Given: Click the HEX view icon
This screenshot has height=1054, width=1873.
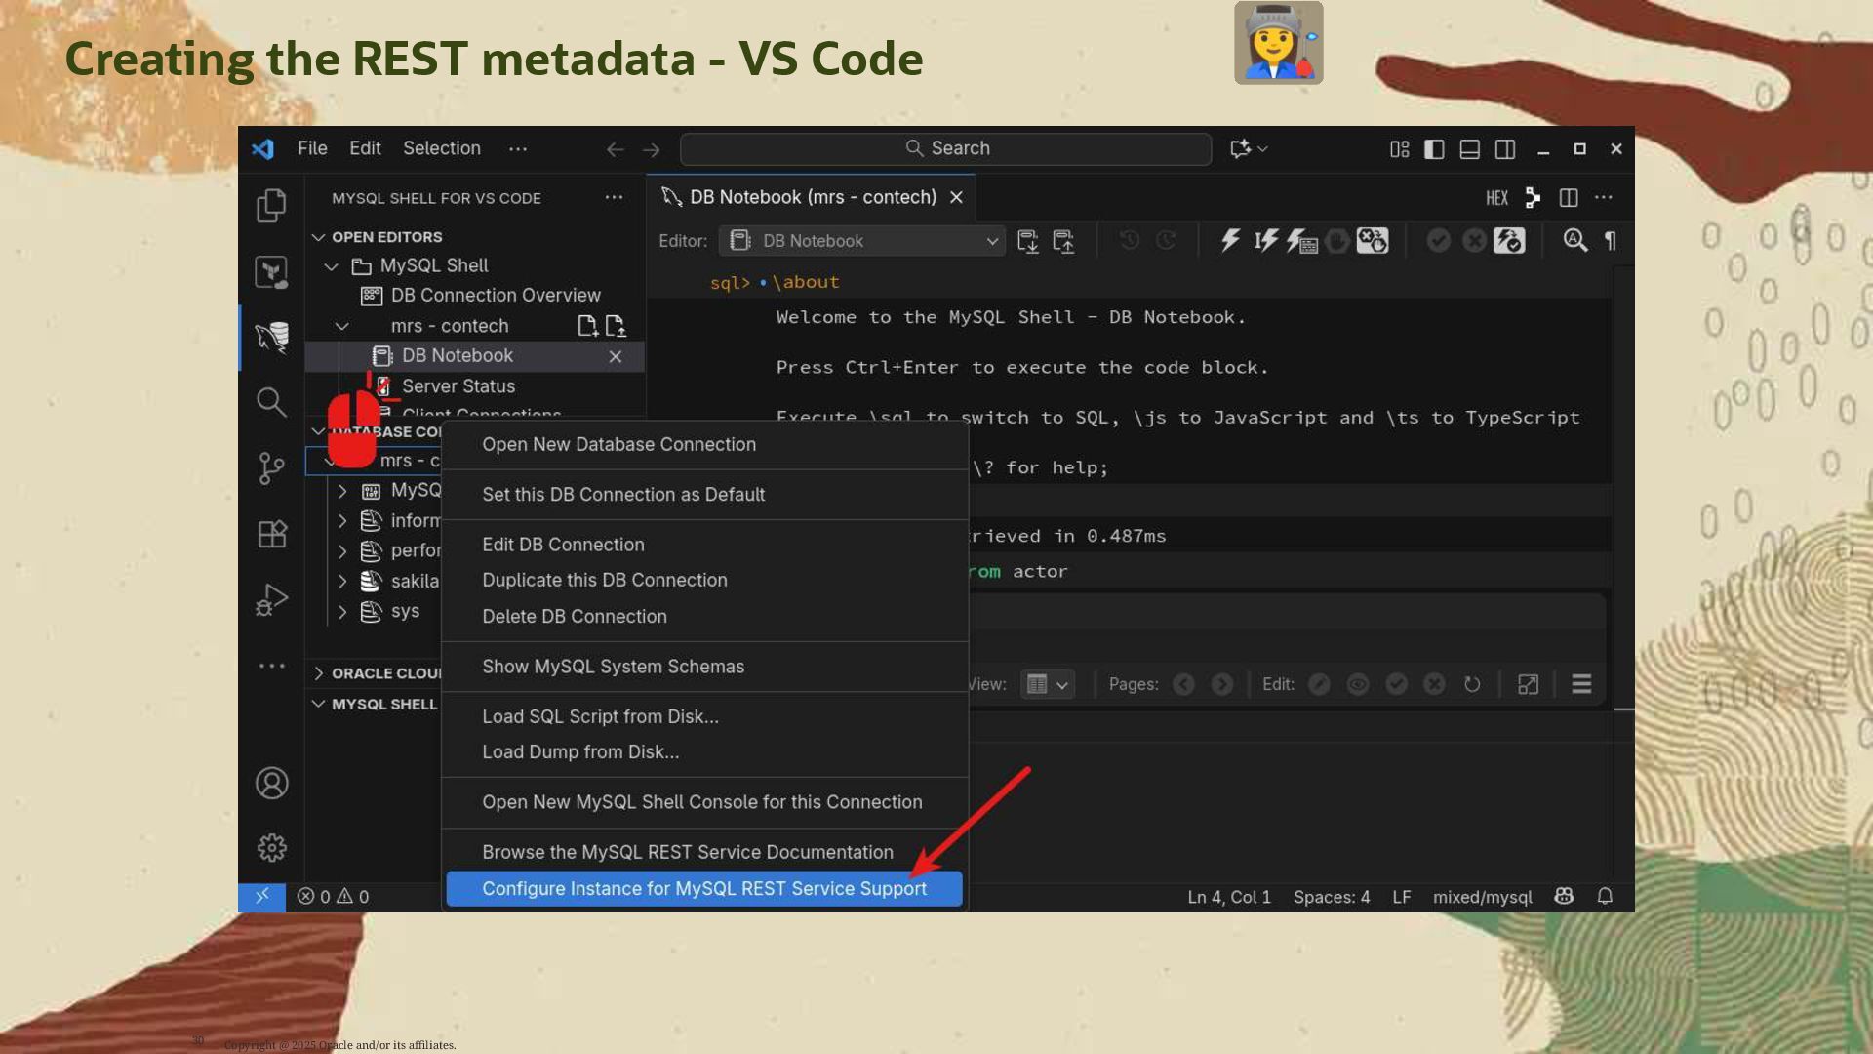Looking at the screenshot, I should pyautogui.click(x=1496, y=198).
